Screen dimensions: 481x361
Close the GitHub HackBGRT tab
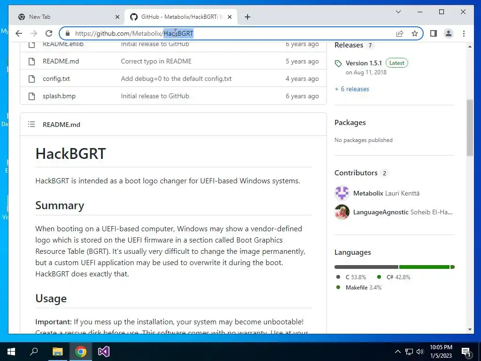[x=230, y=17]
